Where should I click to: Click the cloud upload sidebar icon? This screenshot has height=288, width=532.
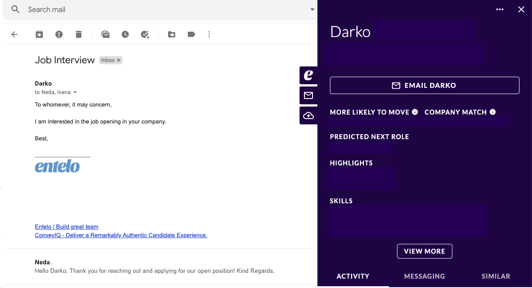(x=308, y=116)
